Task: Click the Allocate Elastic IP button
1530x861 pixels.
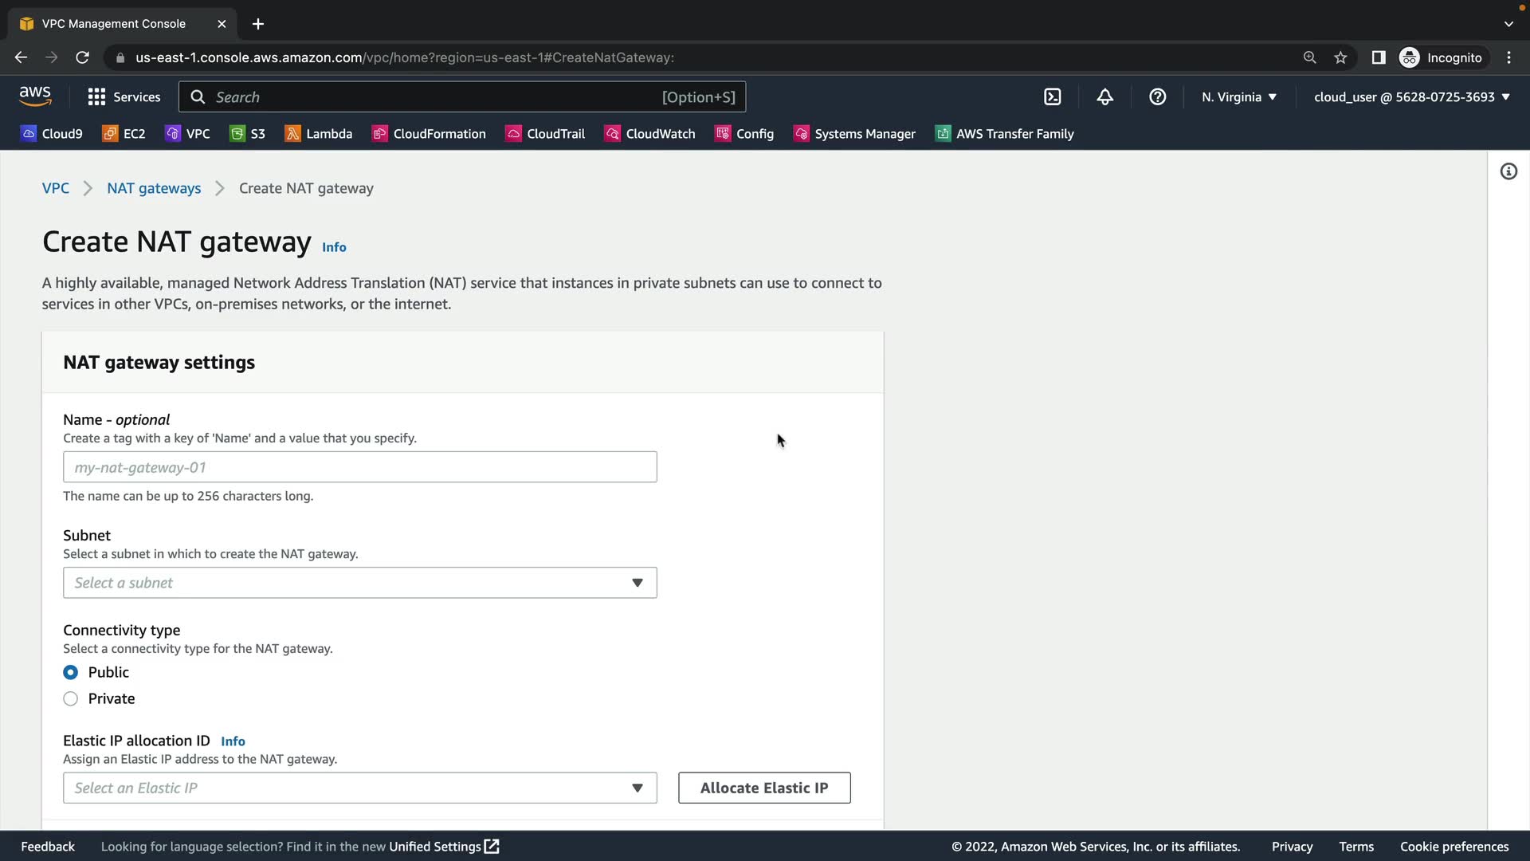Action: pos(763,788)
